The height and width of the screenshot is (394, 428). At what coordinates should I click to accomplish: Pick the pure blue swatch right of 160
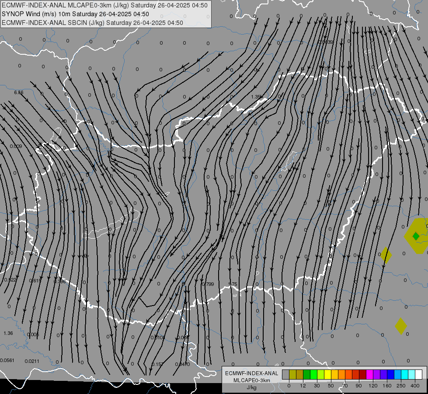[390, 374]
